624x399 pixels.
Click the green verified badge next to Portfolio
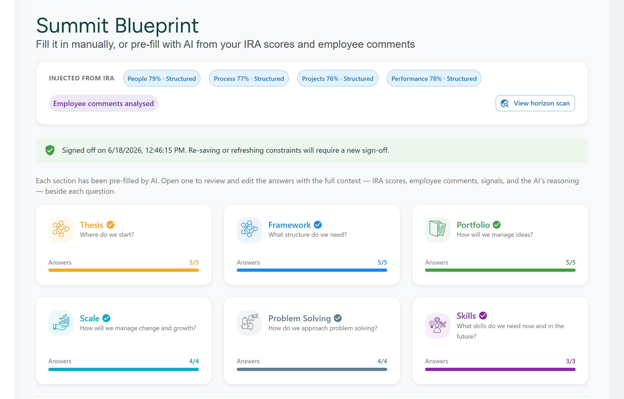point(496,225)
